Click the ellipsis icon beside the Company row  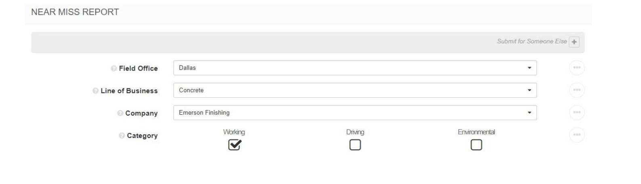click(x=577, y=112)
